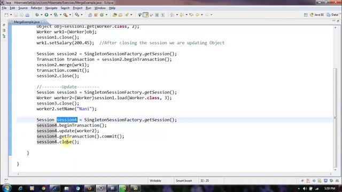Open the Window menu

point(100,8)
